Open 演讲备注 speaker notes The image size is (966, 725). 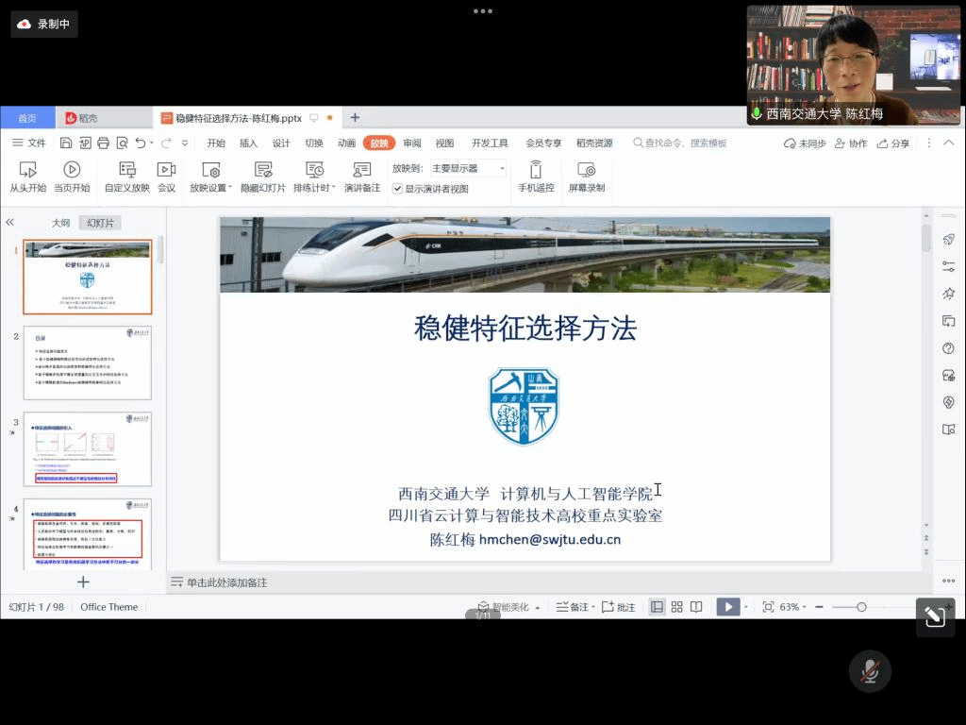[x=361, y=177]
